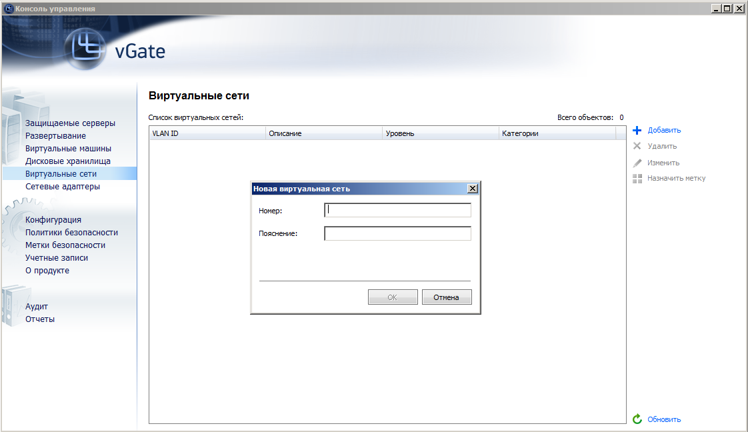Minimize the console window
This screenshot has width=748, height=432.
716,9
